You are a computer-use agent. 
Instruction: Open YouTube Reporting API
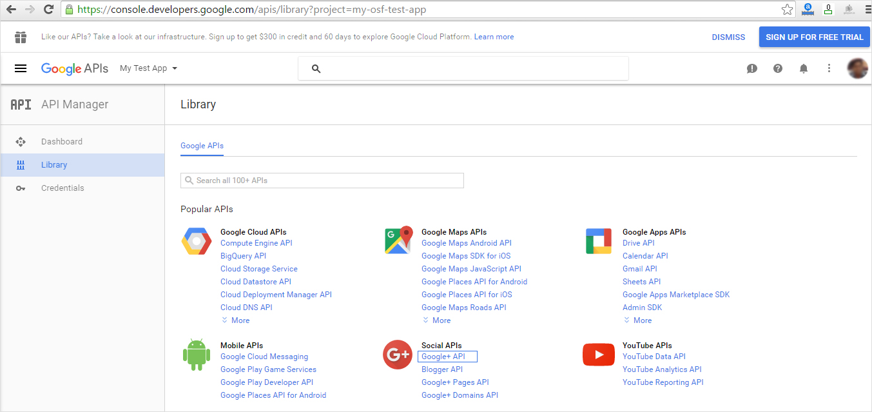click(663, 382)
